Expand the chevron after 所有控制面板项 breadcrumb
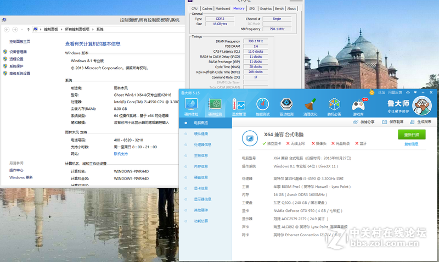 point(93,30)
